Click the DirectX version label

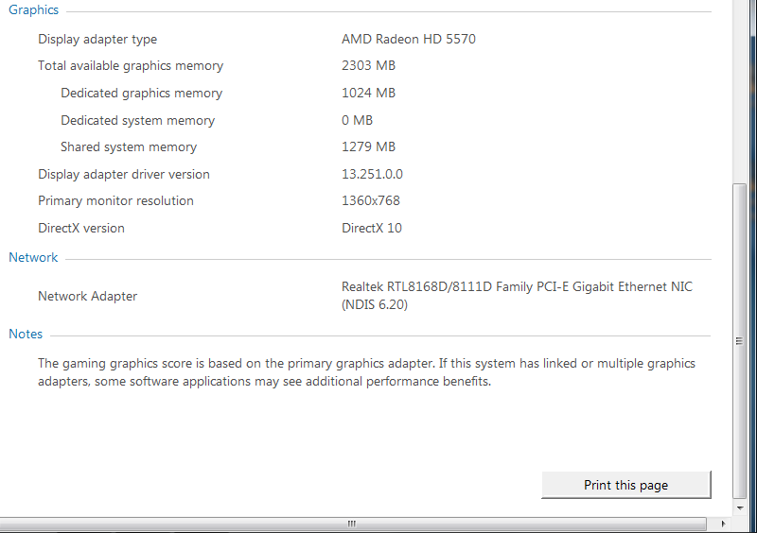click(81, 228)
